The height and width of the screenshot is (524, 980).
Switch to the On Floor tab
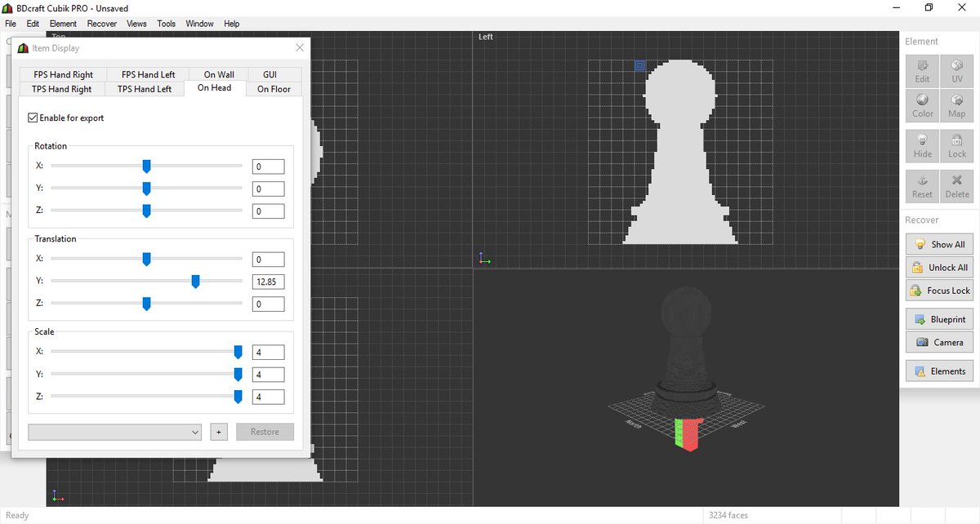coord(274,89)
